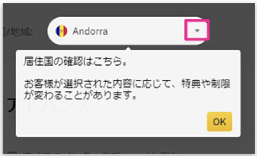Viewport: 257px width, 156px height.
Task: Click the Andorra flag icon
Action: [61, 31]
